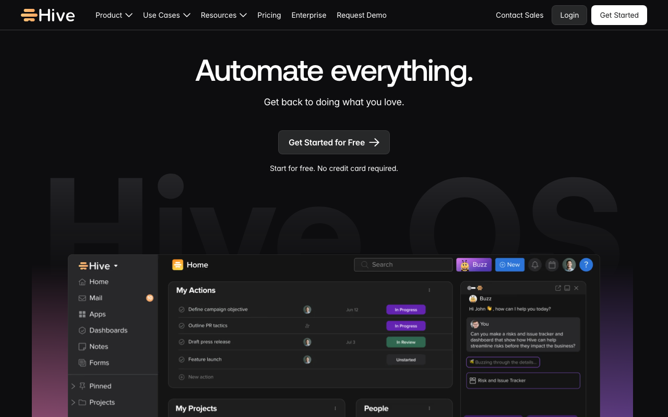Click the Login button

(x=569, y=15)
